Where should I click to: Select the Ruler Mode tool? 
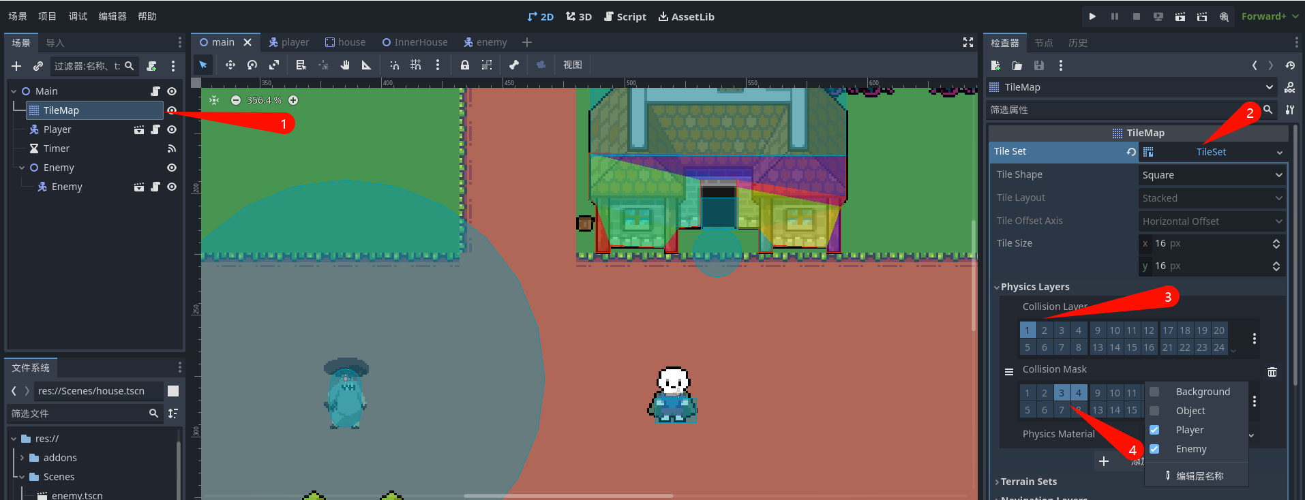pyautogui.click(x=367, y=65)
